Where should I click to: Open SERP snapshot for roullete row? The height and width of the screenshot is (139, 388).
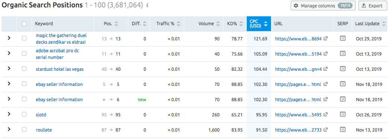click(x=343, y=129)
